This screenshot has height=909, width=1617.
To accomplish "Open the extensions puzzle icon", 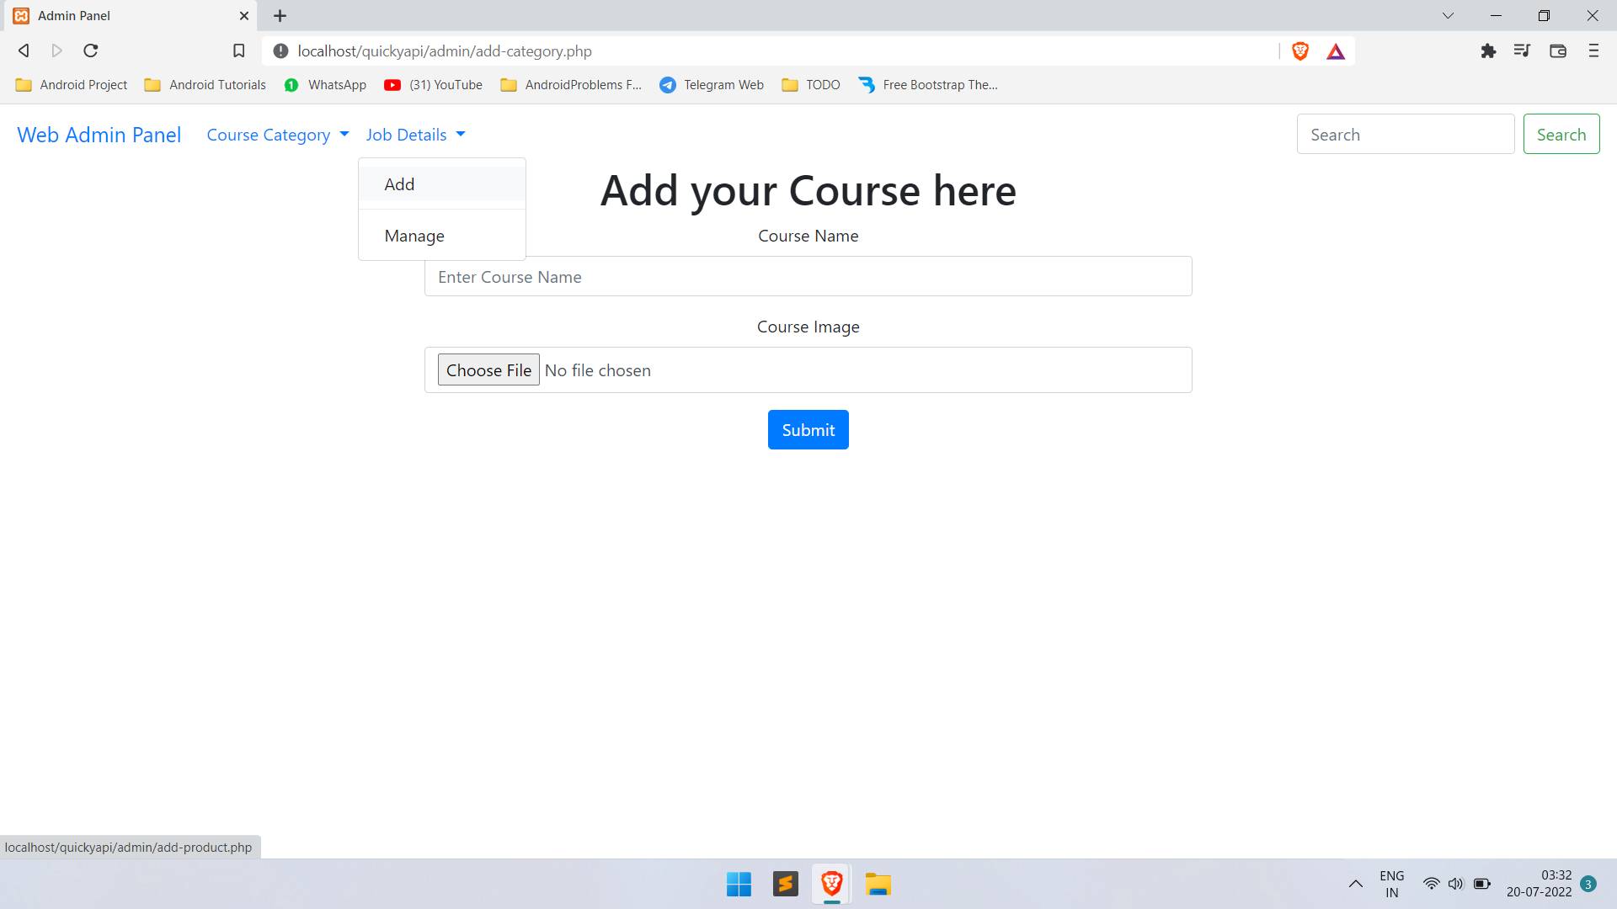I will coord(1488,50).
